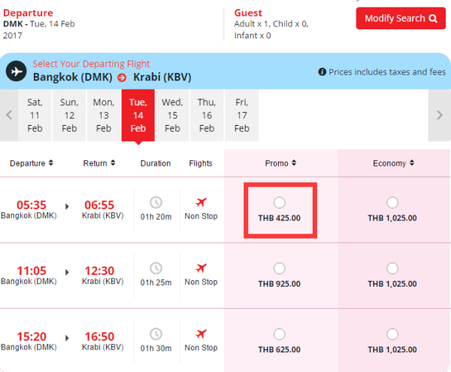Click the airplane icon beside Bangkok route
Screen dimensions: 451x372
tap(15, 71)
